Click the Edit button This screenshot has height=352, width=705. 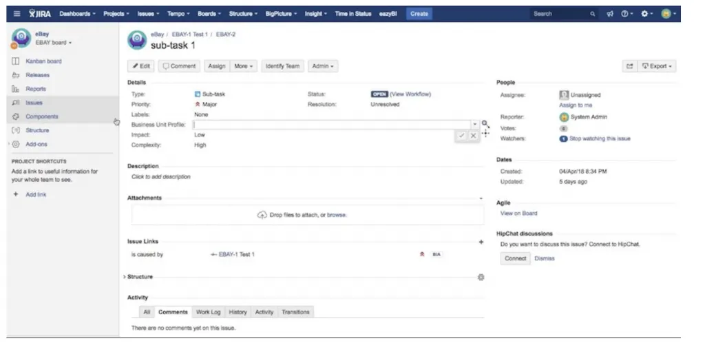141,66
